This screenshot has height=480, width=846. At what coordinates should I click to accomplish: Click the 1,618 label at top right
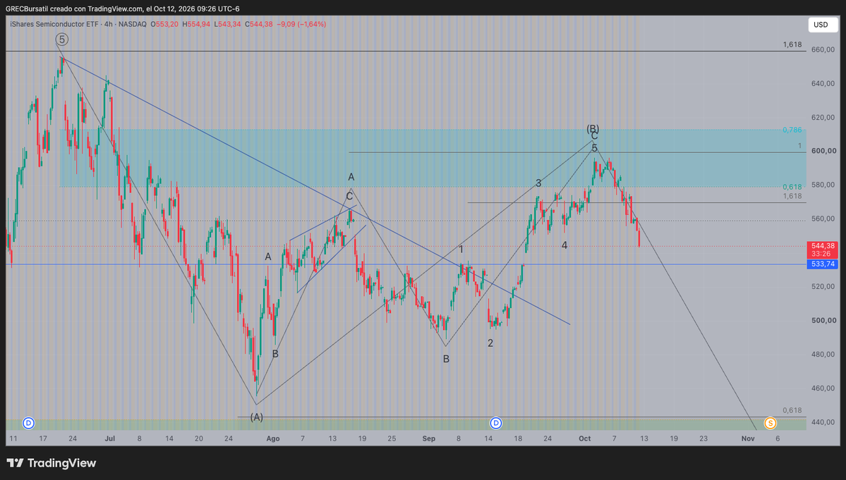point(792,44)
